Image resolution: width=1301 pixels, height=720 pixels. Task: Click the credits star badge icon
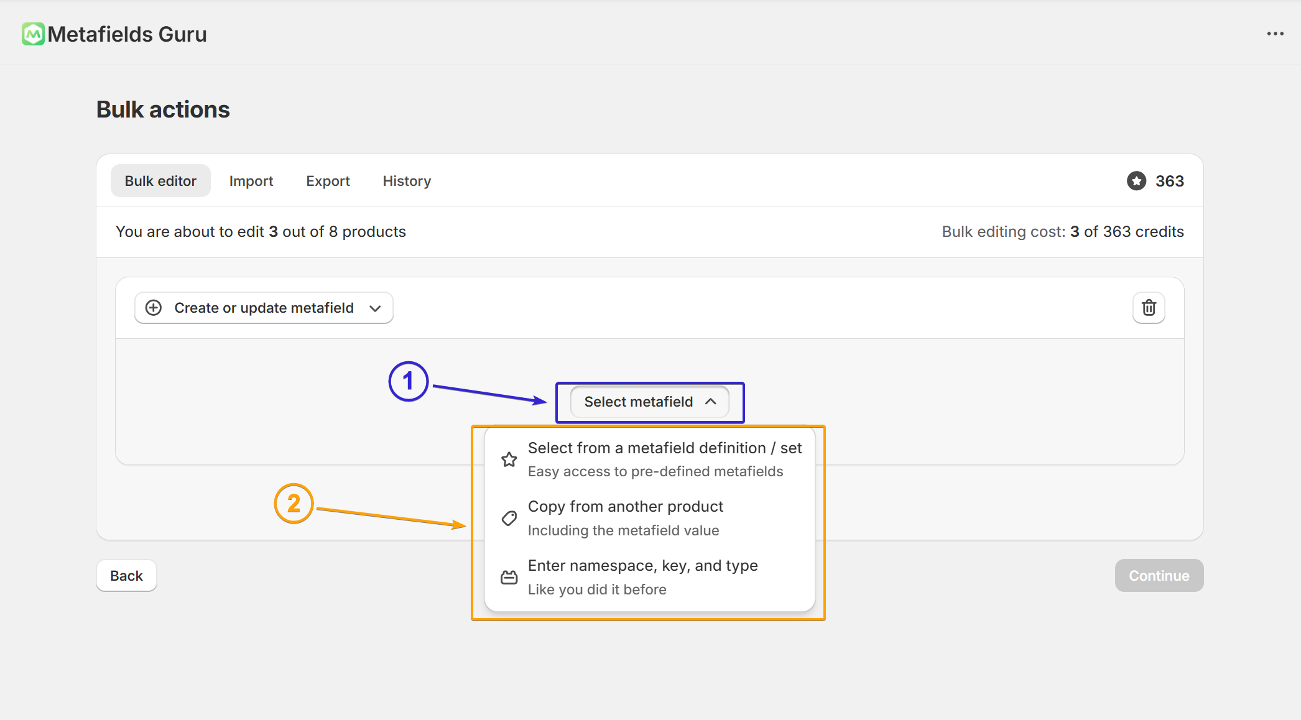(x=1136, y=181)
